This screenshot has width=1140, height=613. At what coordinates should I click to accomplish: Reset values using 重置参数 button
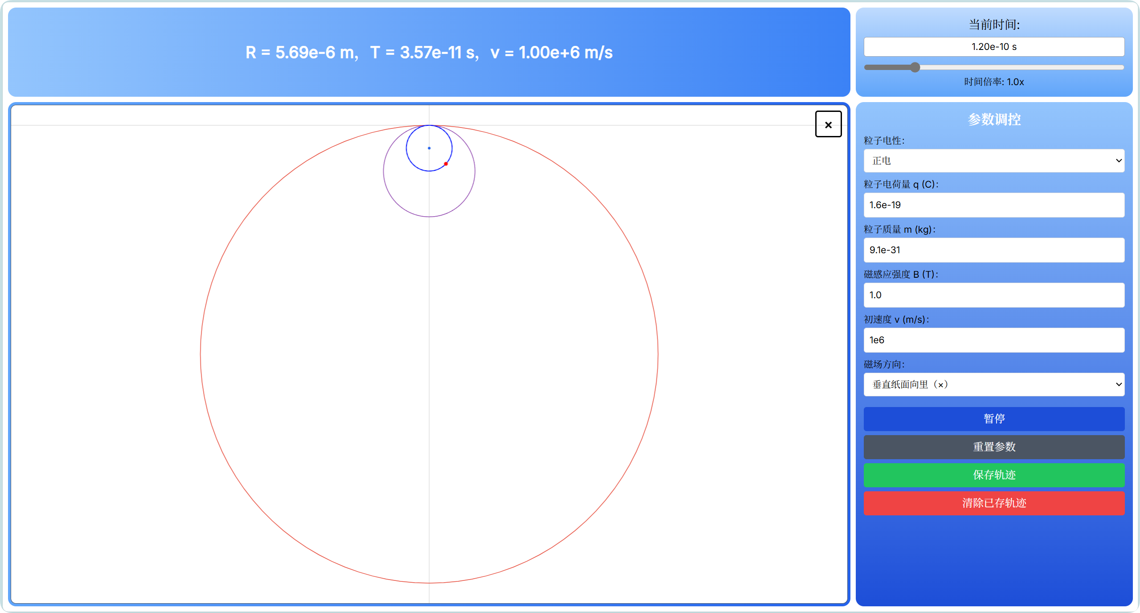tap(994, 447)
